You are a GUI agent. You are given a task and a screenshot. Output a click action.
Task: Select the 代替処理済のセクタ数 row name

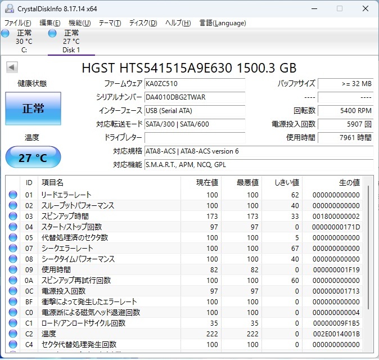[x=75, y=237]
